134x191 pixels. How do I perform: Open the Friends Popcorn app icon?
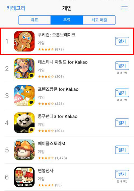click(x=24, y=96)
